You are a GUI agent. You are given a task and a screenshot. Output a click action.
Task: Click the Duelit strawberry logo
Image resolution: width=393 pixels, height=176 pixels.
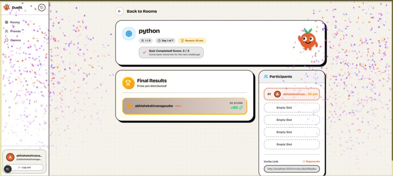(x=6, y=7)
